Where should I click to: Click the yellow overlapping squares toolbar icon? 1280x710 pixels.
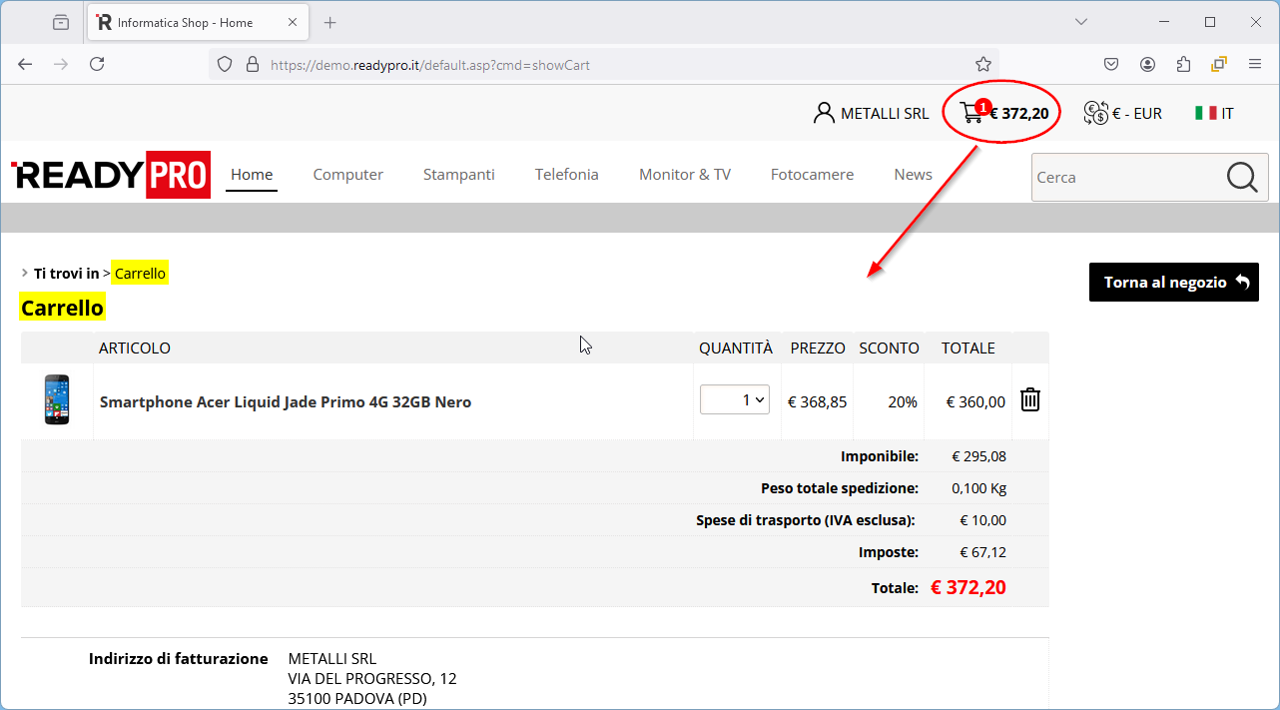click(1219, 64)
